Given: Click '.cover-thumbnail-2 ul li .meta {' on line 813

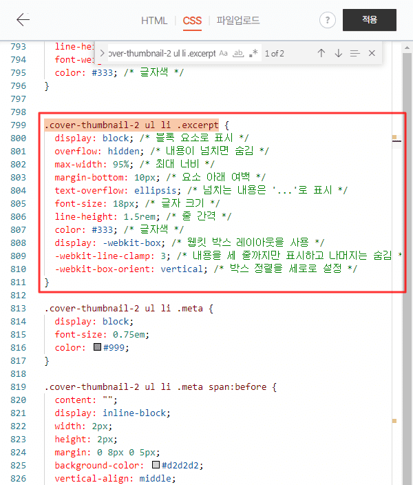Looking at the screenshot, I should [129, 309].
